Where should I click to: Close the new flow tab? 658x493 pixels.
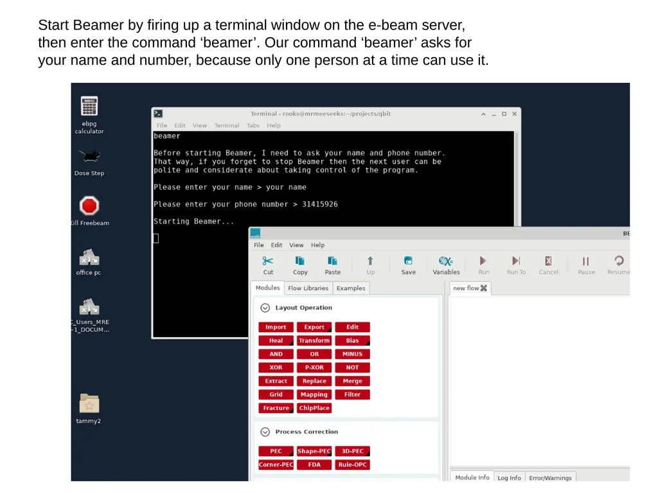pos(484,288)
